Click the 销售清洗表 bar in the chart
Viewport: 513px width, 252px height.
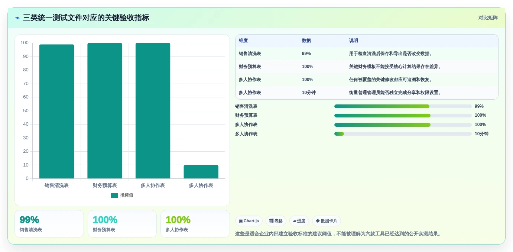(56, 112)
